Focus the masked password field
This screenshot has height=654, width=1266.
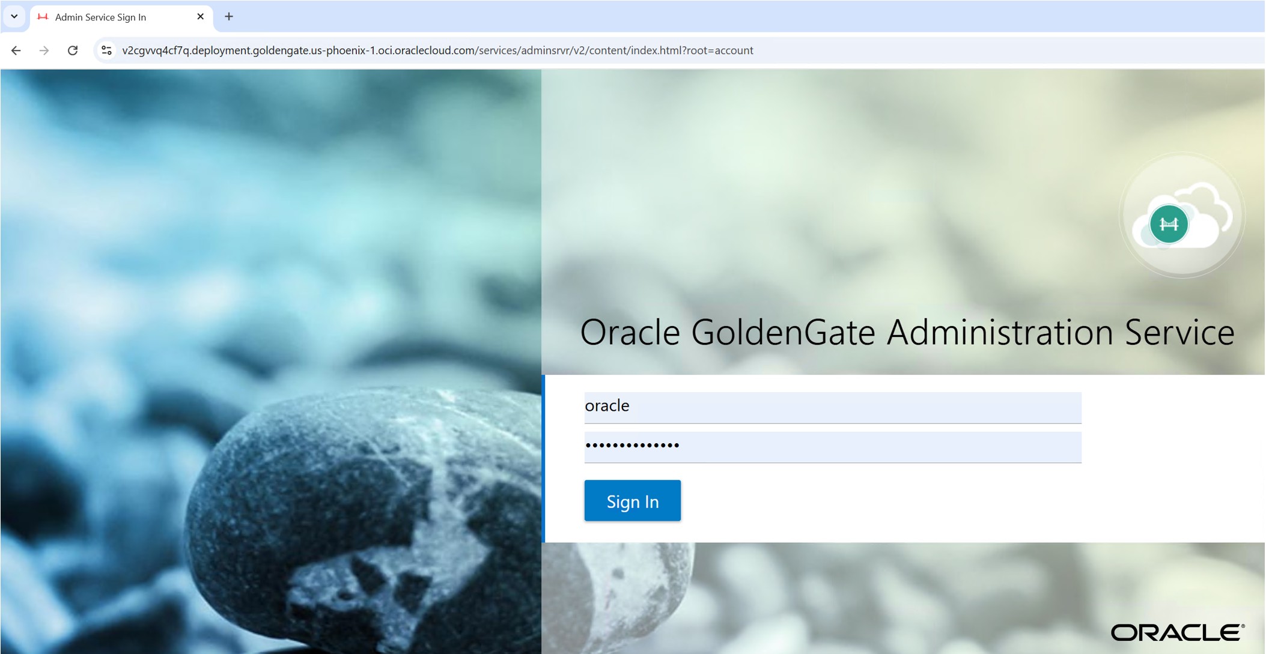tap(832, 446)
